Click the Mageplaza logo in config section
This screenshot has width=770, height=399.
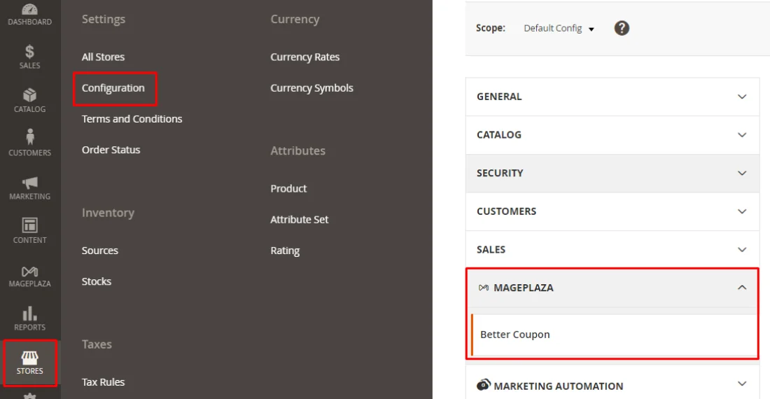pos(483,288)
